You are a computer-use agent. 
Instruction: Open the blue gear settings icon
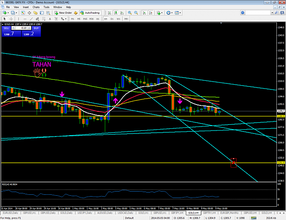(243, 13)
